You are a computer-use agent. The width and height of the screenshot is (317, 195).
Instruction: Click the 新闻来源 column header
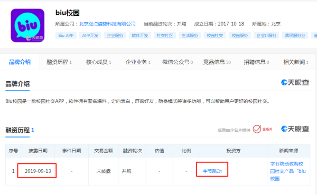[x=288, y=151]
